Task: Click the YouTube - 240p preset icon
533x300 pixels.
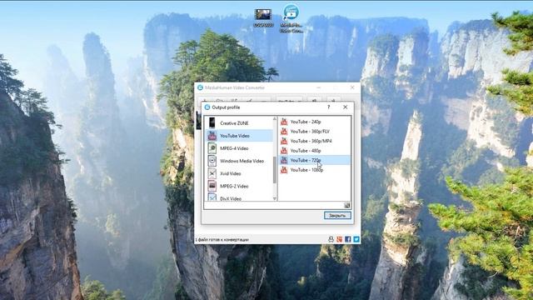Action: click(284, 122)
